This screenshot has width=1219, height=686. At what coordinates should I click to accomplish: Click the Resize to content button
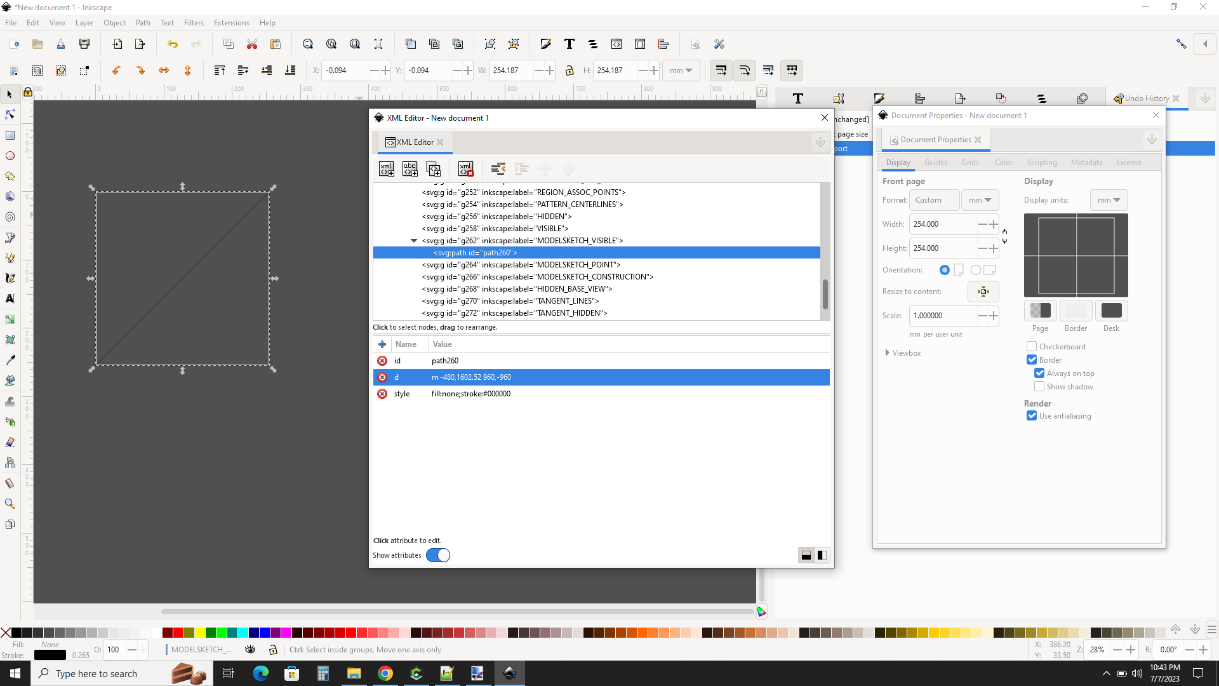tap(983, 292)
